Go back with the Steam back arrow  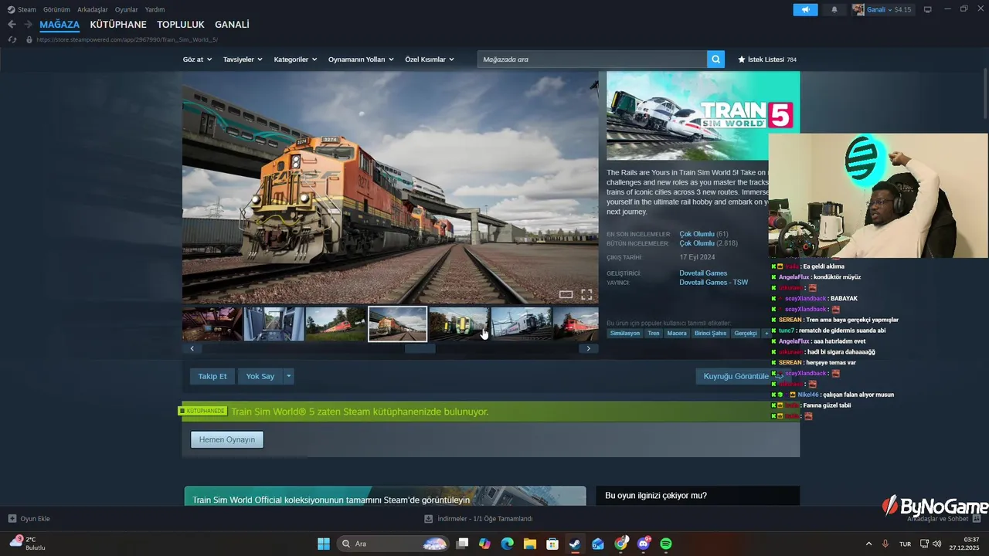click(12, 25)
